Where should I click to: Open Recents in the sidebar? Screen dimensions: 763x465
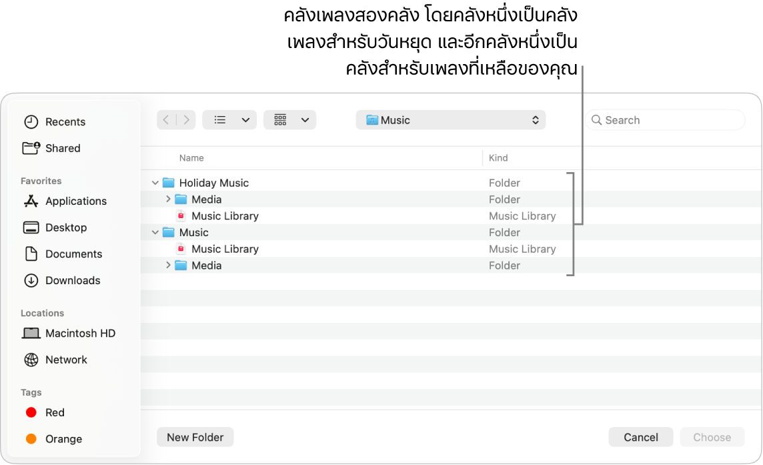64,121
